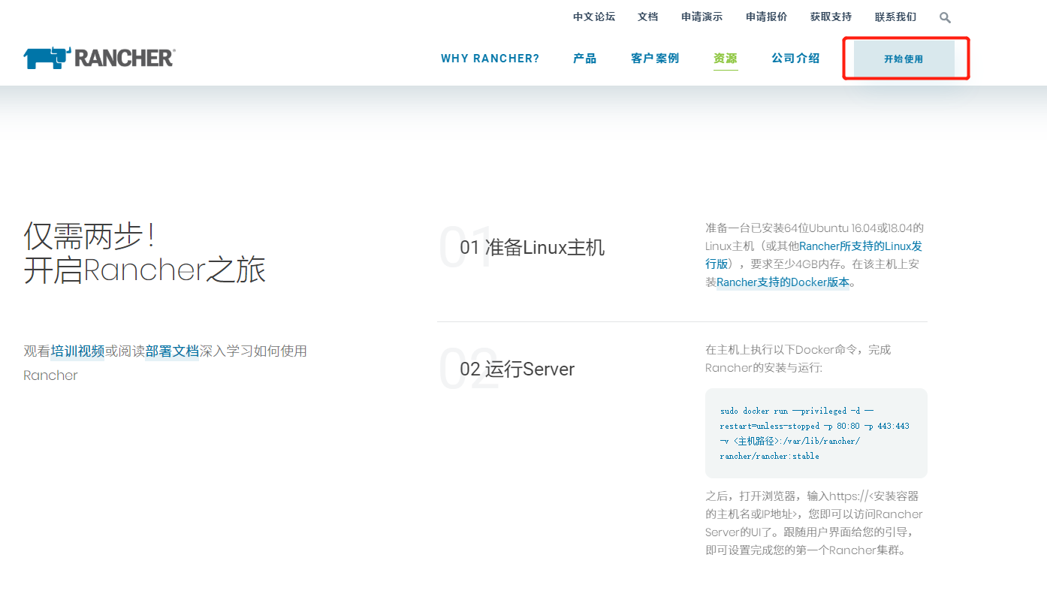Viewport: 1047px width, 603px height.
Task: Select the Docker command code block
Action: point(816,433)
